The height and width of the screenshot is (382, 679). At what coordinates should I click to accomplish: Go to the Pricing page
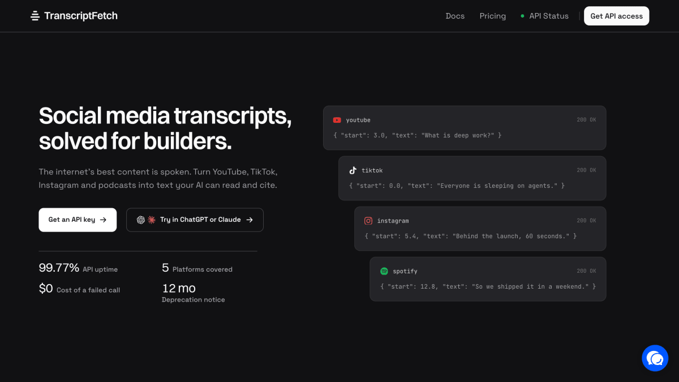pos(493,16)
